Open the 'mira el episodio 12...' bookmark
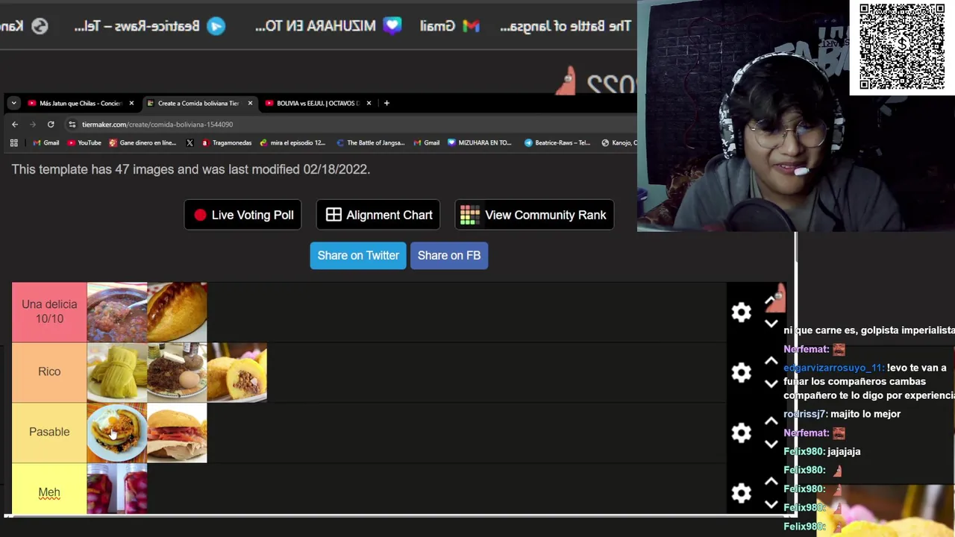The height and width of the screenshot is (537, 955). 292,142
